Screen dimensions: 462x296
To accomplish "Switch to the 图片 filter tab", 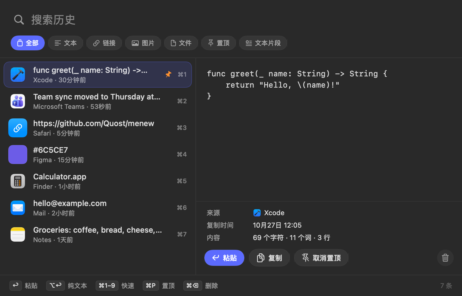I will 143,43.
